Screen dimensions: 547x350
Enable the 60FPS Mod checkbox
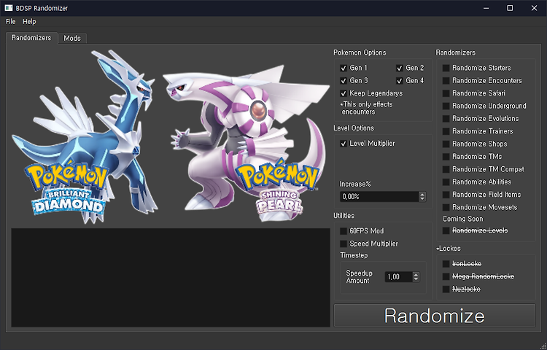344,231
